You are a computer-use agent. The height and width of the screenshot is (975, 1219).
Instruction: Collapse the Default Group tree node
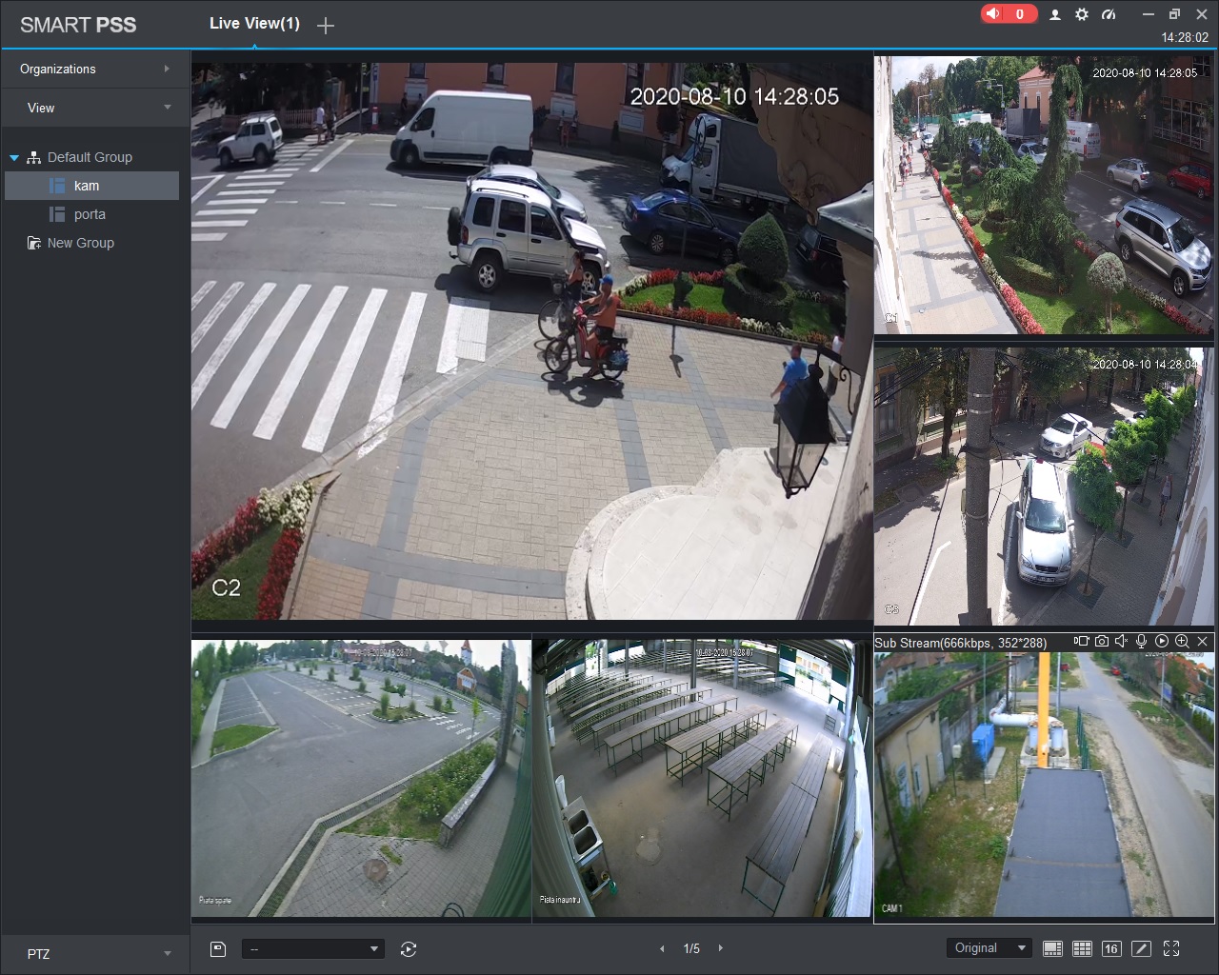pos(14,158)
